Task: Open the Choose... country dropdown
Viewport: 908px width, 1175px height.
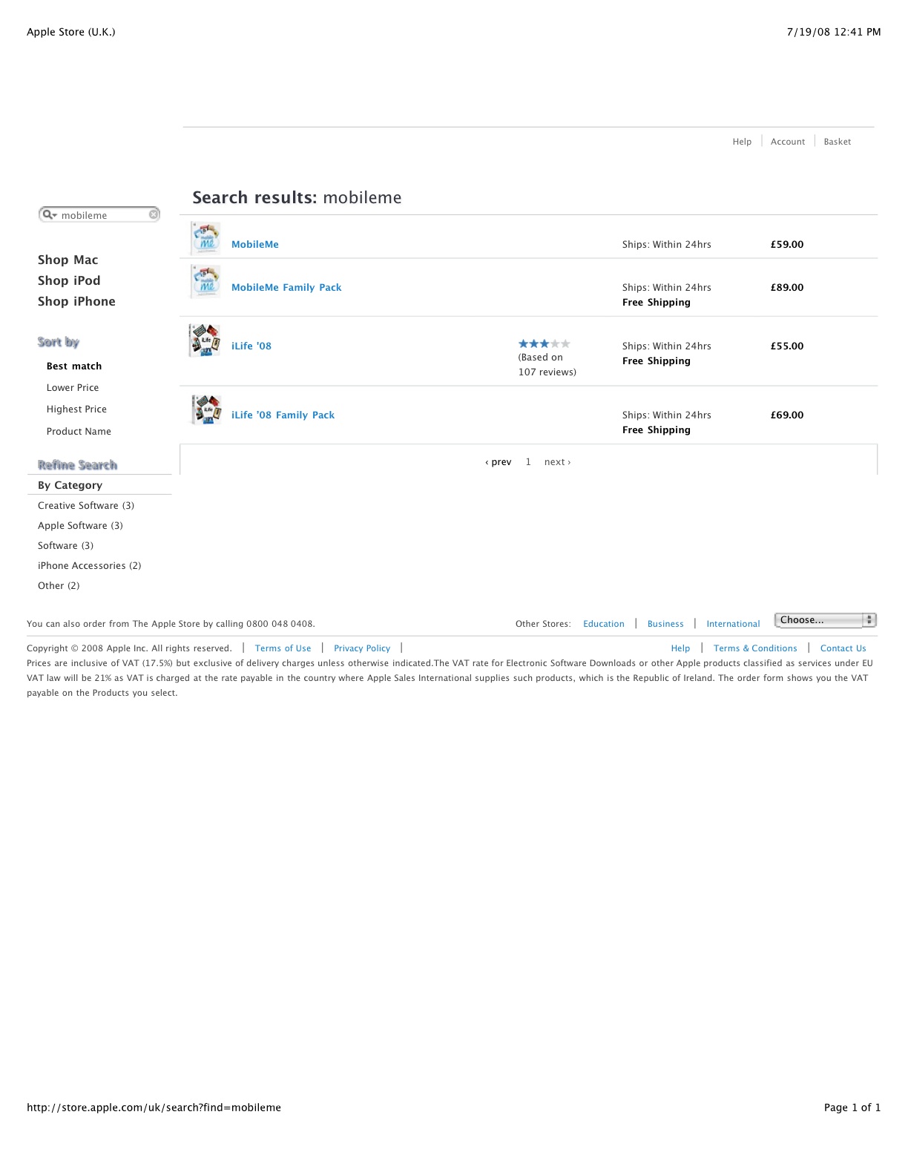Action: (826, 620)
